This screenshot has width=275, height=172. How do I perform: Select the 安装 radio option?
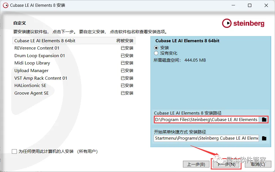coord(156,48)
